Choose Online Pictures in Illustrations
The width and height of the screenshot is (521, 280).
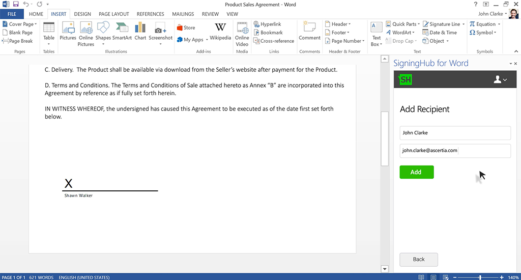tap(85, 34)
